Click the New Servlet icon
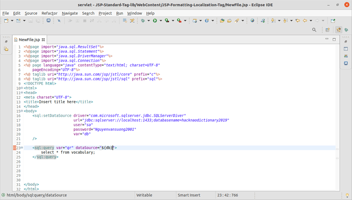Screen dimensions: 352x200 point(207,20)
